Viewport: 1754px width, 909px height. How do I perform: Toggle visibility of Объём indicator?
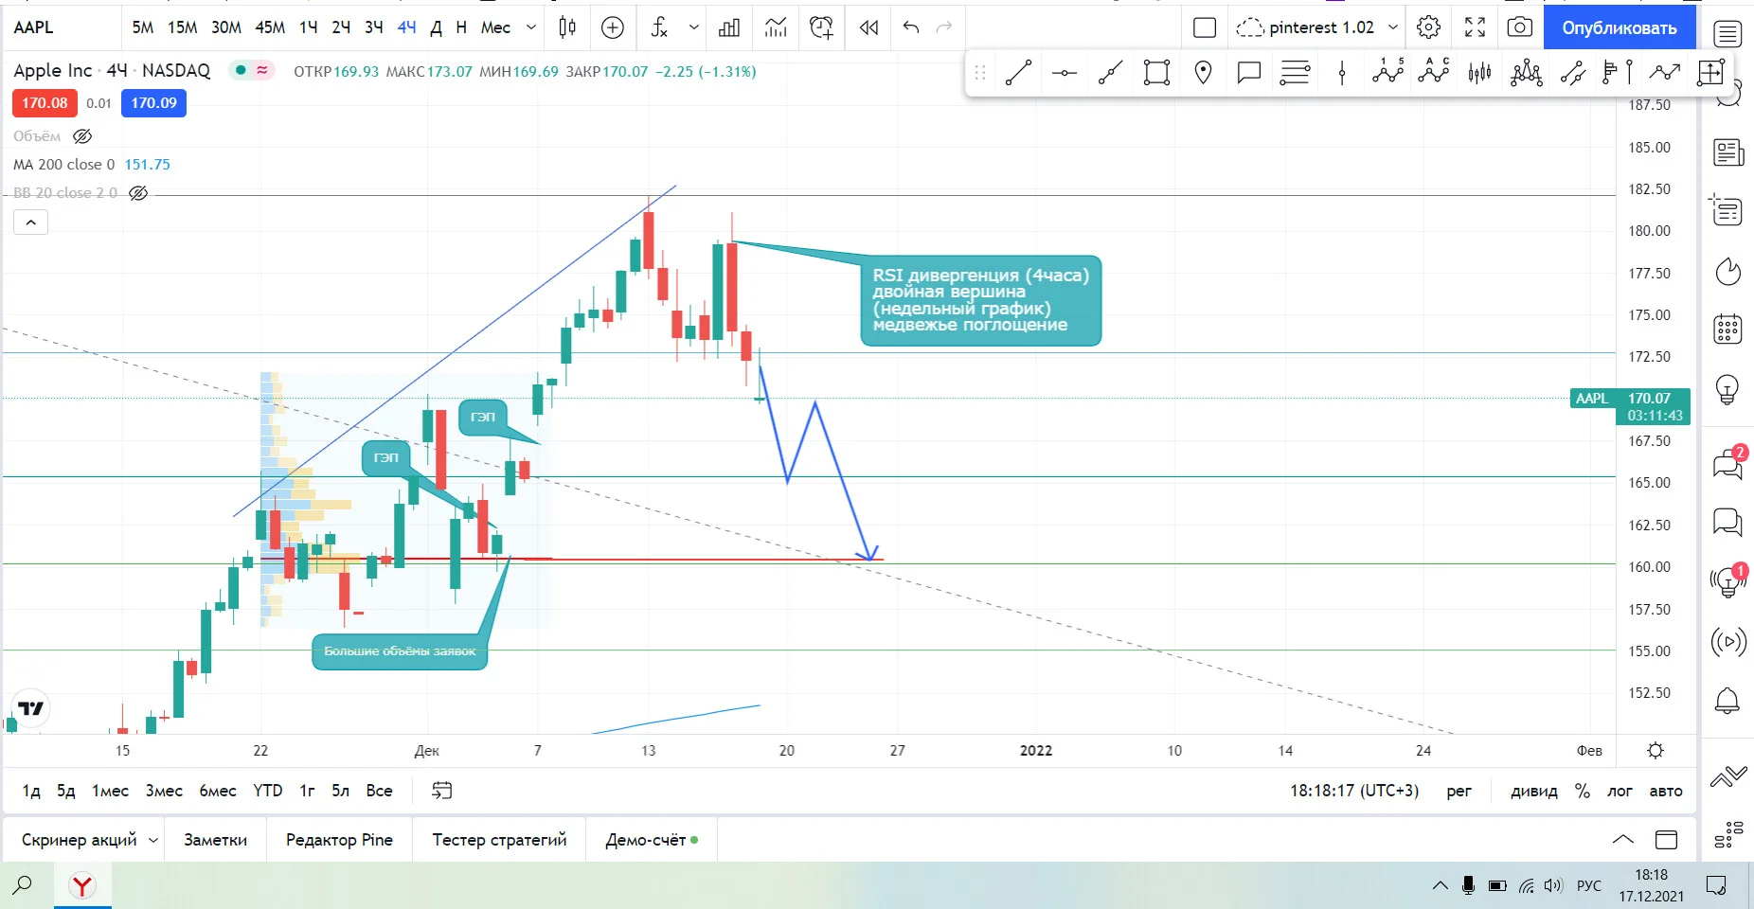click(x=82, y=136)
